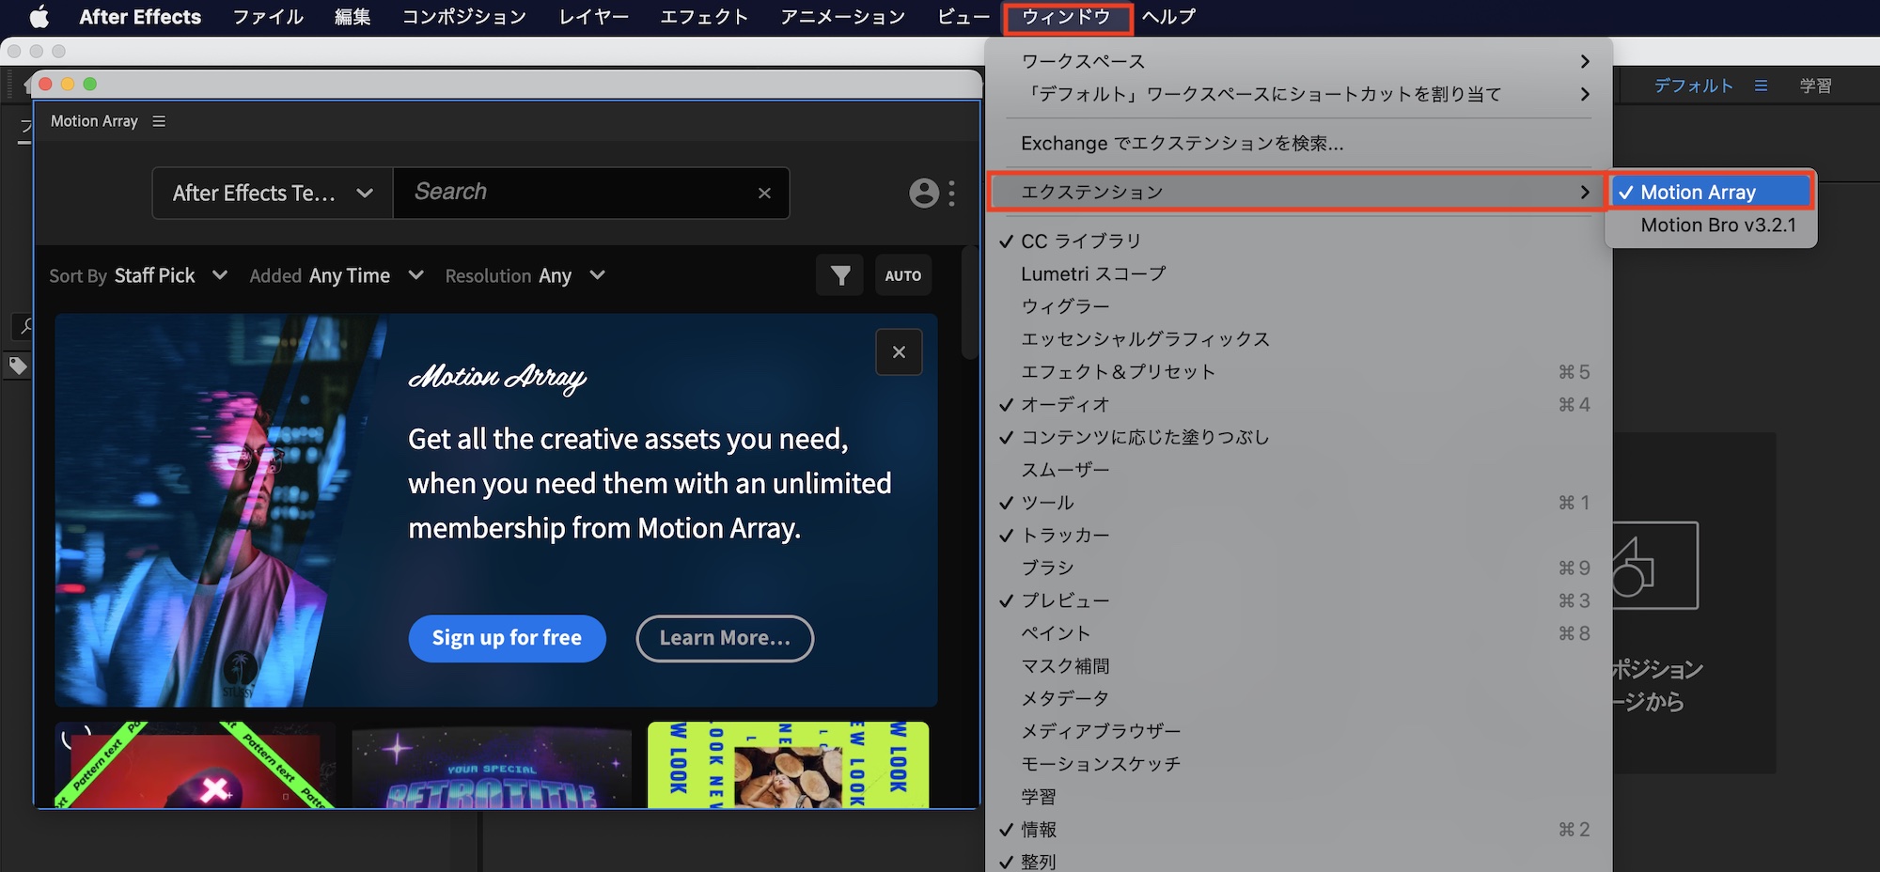Open エフェクト＆プリセット panel
The image size is (1880, 872).
coord(1299,372)
